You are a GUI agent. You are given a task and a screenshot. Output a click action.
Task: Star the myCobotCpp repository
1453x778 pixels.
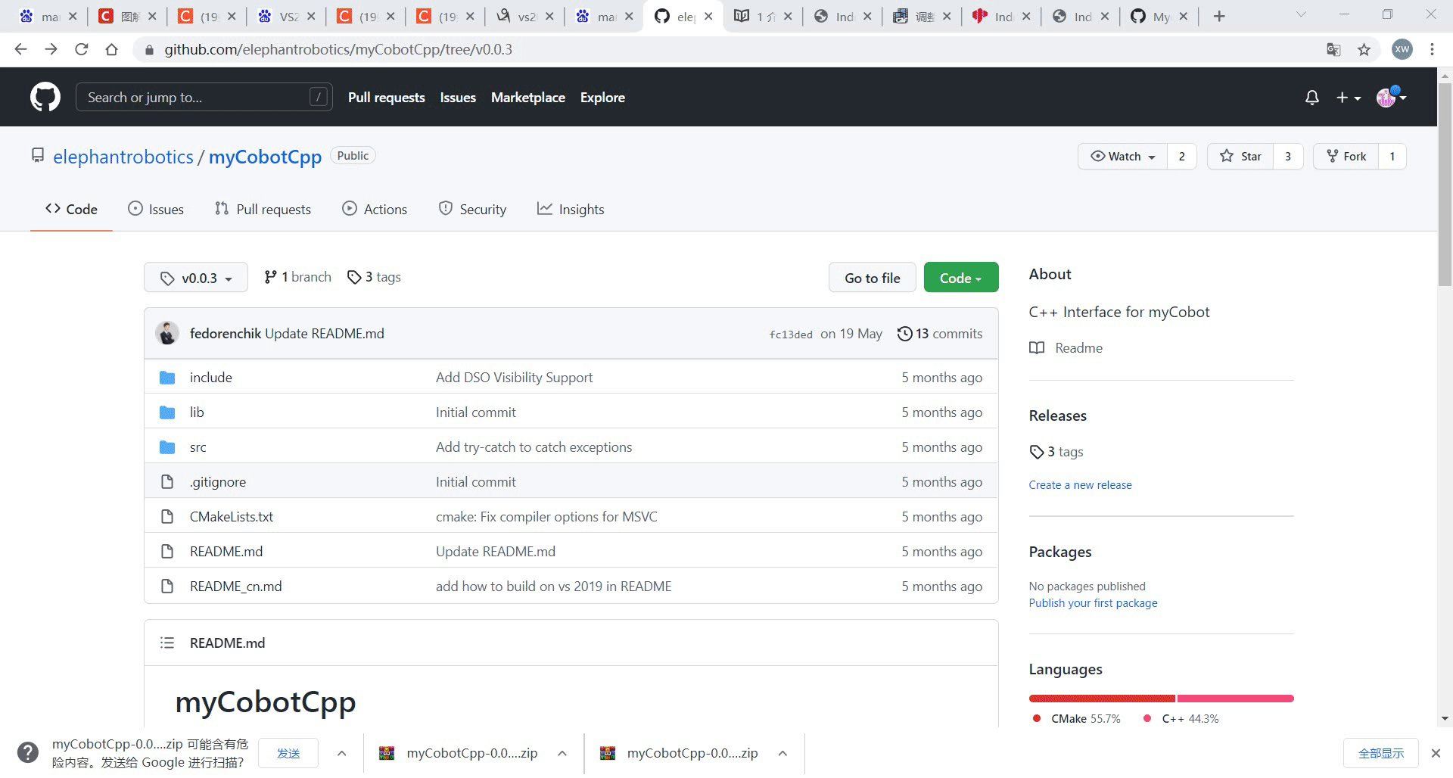[1240, 157]
